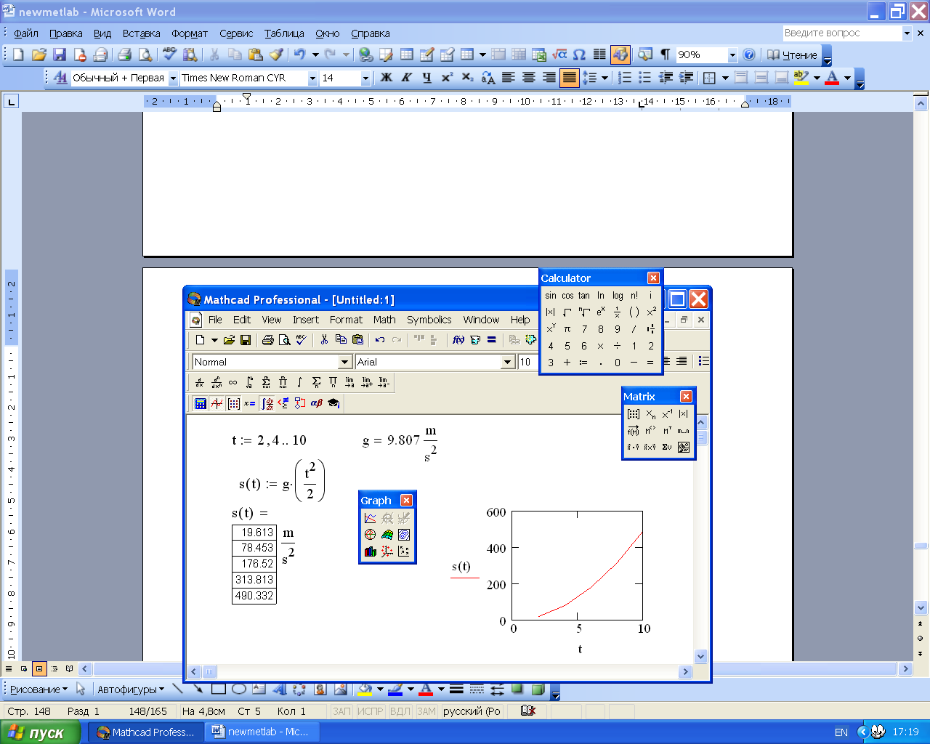Screen dimensions: 930x744
Task: Click := assignment button in Calculator palette
Action: tap(583, 363)
